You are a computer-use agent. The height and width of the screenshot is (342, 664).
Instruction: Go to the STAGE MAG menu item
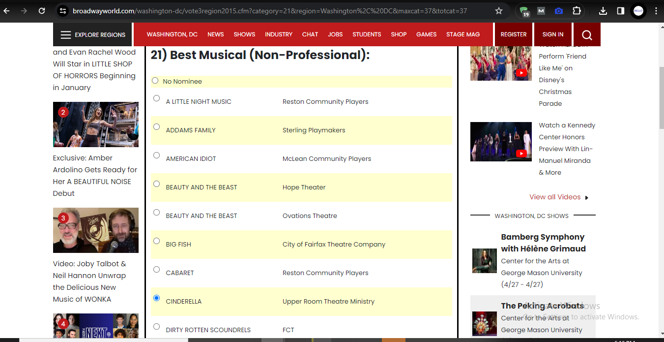coord(463,34)
